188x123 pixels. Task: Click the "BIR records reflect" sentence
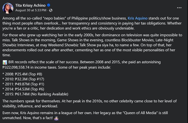[x=43, y=62]
